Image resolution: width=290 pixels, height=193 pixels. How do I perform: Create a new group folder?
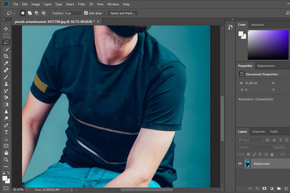[279, 188]
